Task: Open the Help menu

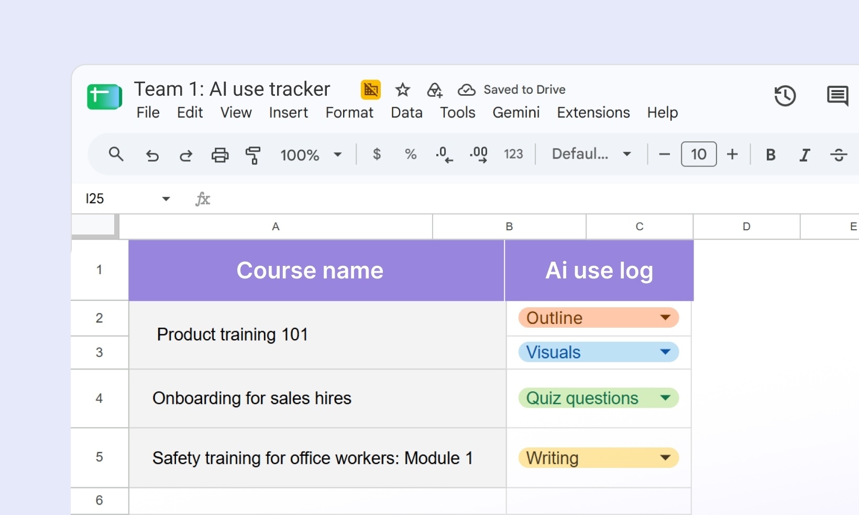Action: click(662, 113)
